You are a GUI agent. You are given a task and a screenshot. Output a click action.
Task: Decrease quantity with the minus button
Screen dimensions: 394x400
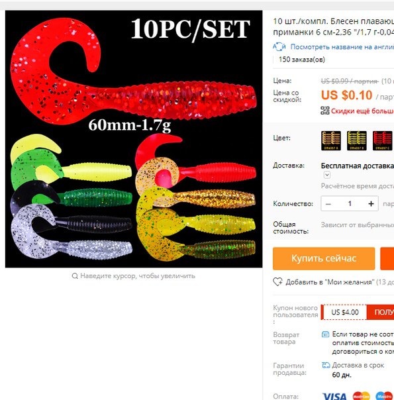328,203
